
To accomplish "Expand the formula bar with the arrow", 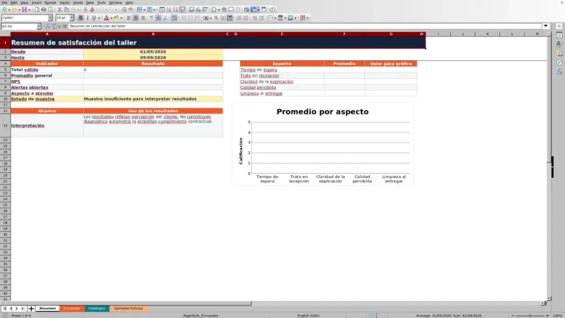I will coord(546,26).
